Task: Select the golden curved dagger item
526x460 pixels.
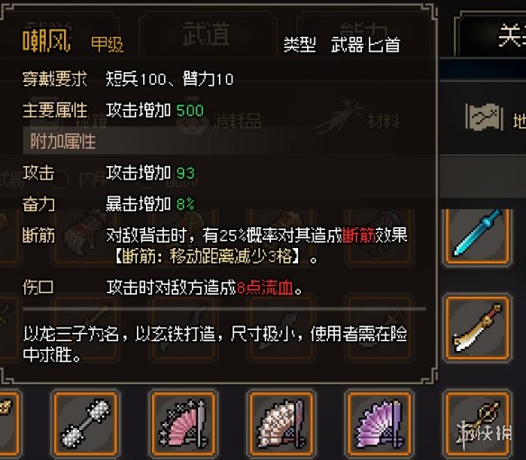Action: pyautogui.click(x=477, y=327)
